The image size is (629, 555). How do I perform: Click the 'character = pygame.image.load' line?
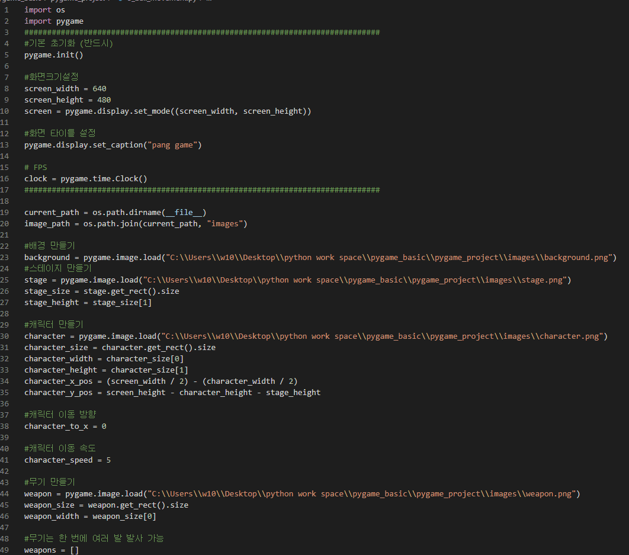pyautogui.click(x=316, y=336)
